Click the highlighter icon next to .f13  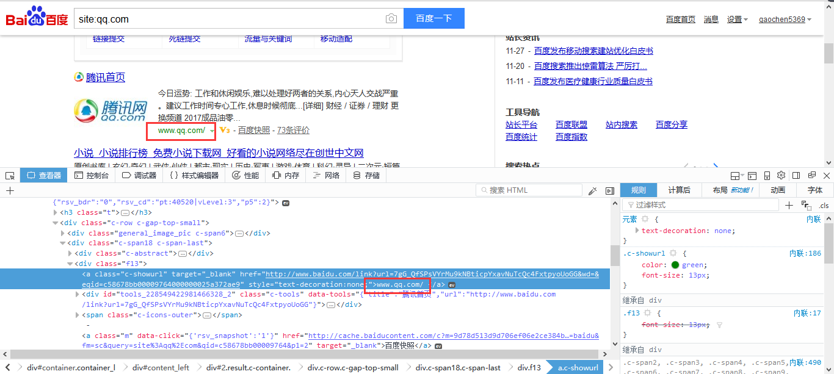pos(647,313)
